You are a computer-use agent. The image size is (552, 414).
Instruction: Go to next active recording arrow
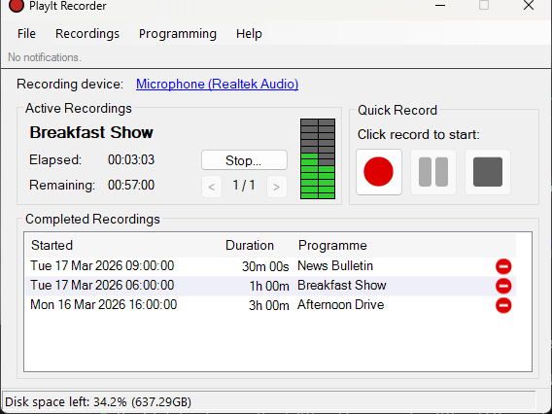pos(277,187)
